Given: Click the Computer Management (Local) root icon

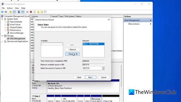Looking at the screenshot, I should tap(3, 16).
